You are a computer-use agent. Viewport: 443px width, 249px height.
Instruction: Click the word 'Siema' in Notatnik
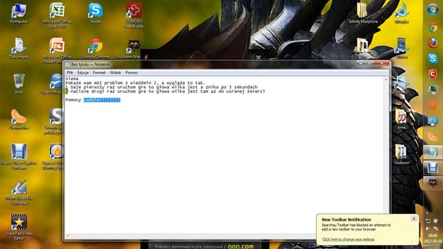[x=72, y=78]
